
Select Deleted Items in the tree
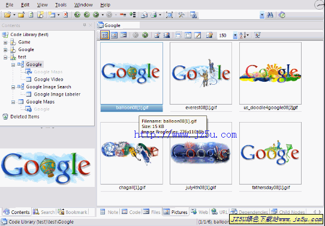coord(25,117)
